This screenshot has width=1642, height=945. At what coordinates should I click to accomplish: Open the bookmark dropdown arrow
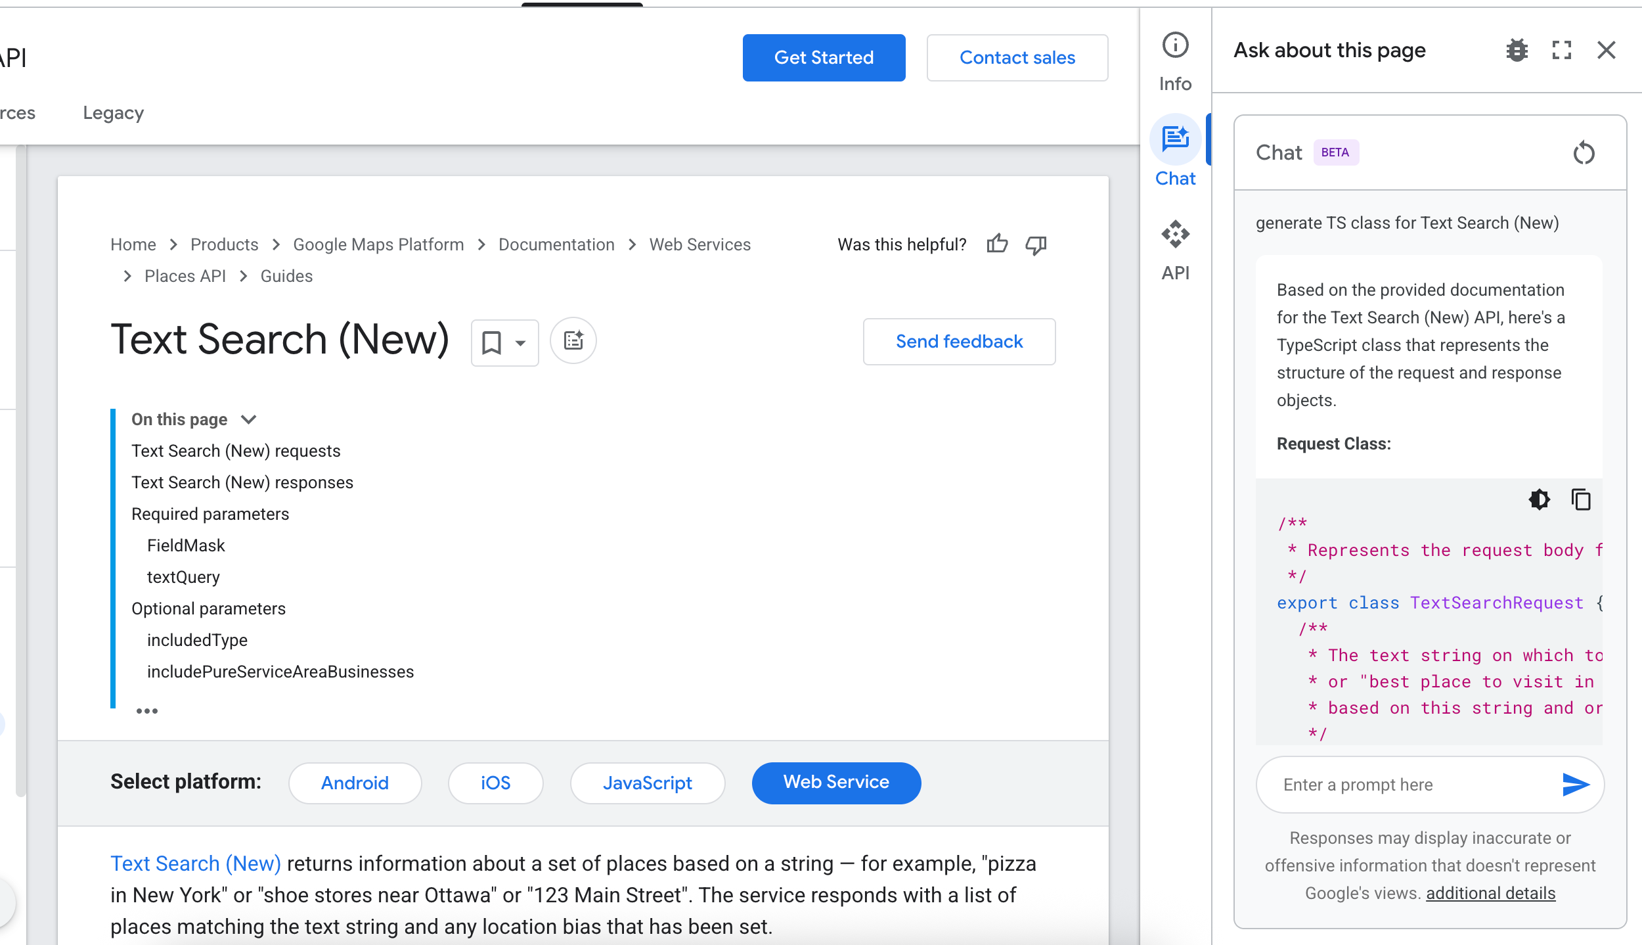(x=521, y=342)
